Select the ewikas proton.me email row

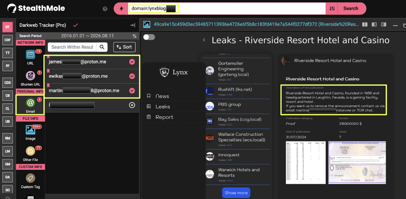coord(92,76)
